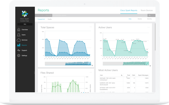Choose the Monthly time range
This screenshot has height=105, width=169.
tap(149, 19)
